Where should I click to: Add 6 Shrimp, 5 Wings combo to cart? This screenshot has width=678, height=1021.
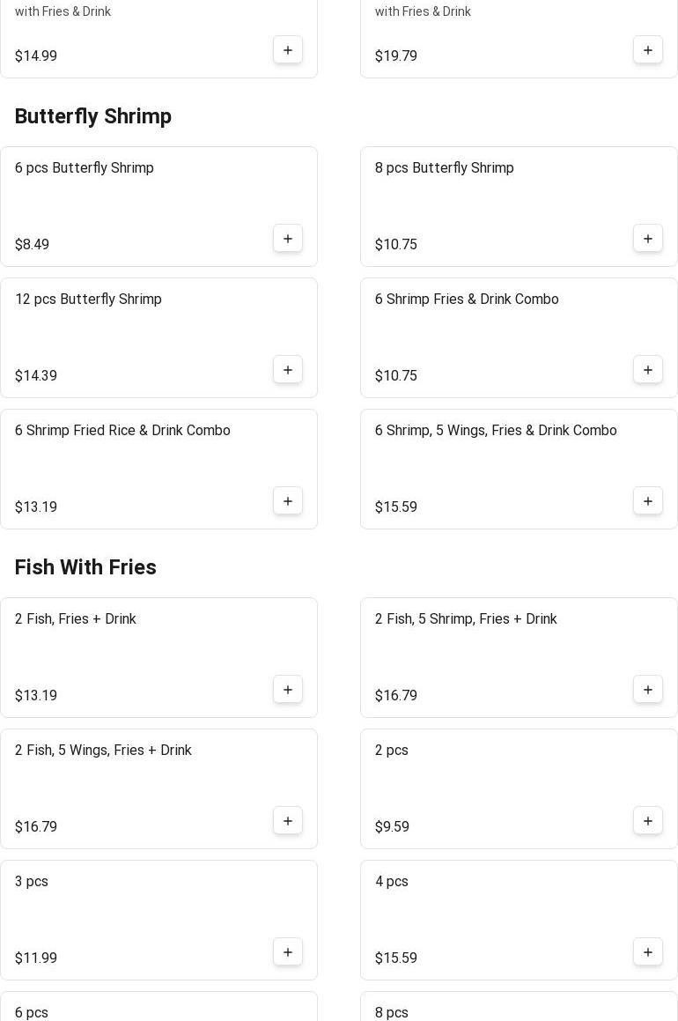pyautogui.click(x=648, y=501)
